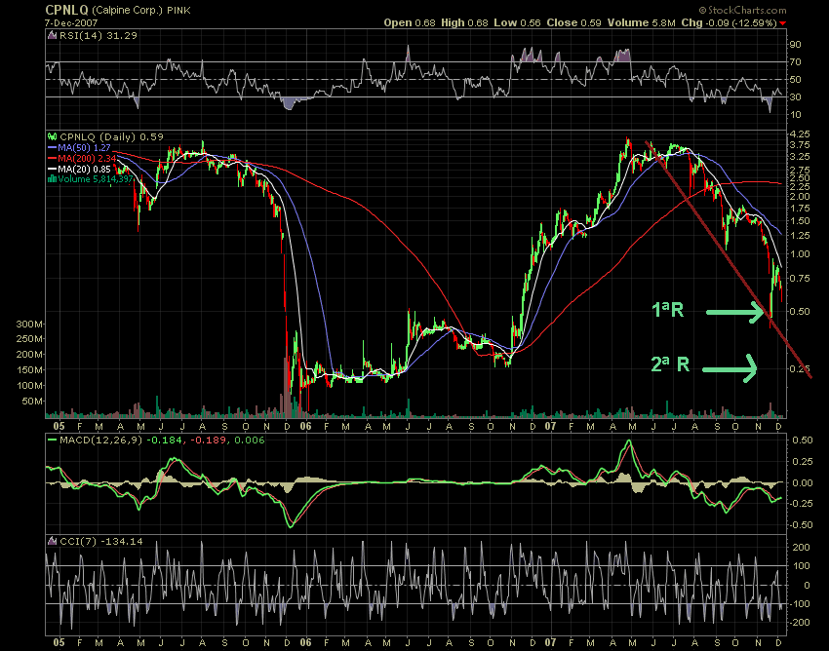Viewport: 829px width, 651px height.
Task: Click the green "Volume 5,814,397" legend entry
Action: pyautogui.click(x=96, y=179)
